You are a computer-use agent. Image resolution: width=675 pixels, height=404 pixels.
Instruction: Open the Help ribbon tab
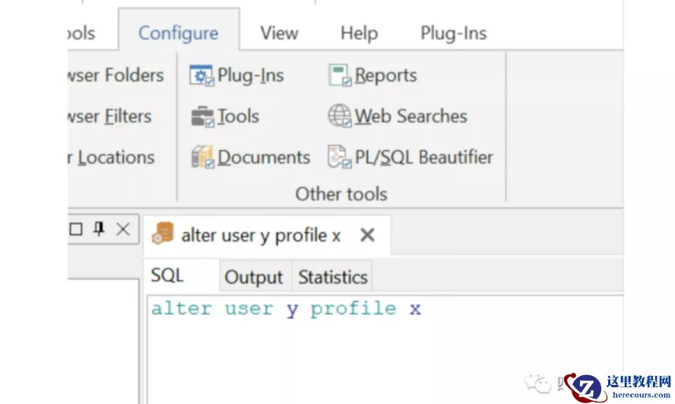pos(359,33)
